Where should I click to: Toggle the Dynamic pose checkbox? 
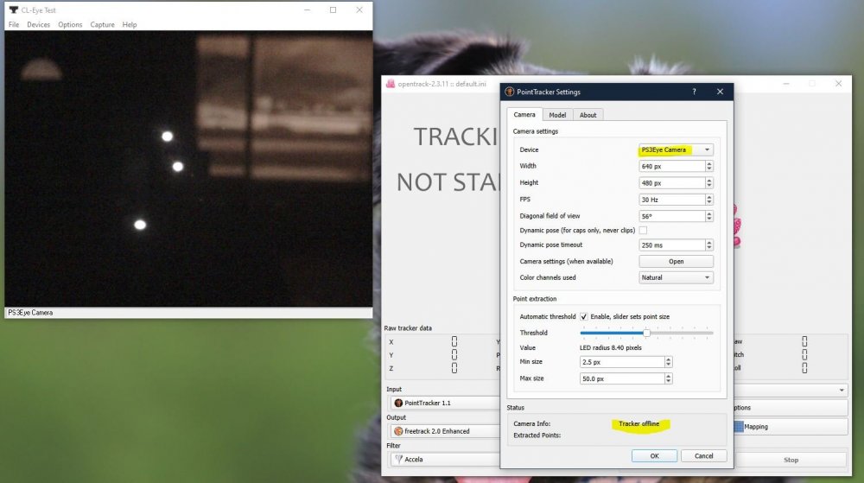[643, 230]
